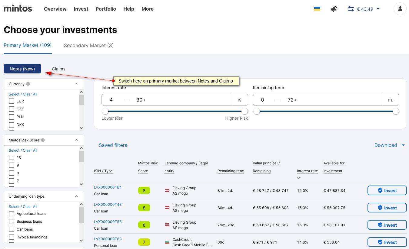Open the More menu

tap(148, 9)
